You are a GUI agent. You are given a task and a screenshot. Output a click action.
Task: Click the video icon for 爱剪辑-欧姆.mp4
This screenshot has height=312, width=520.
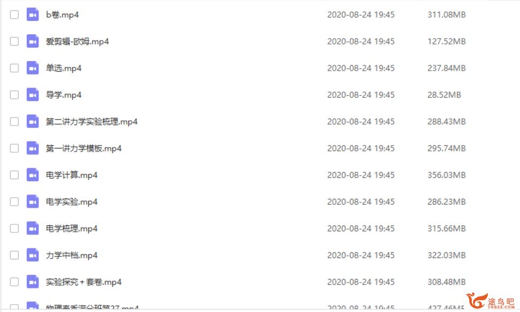point(33,42)
